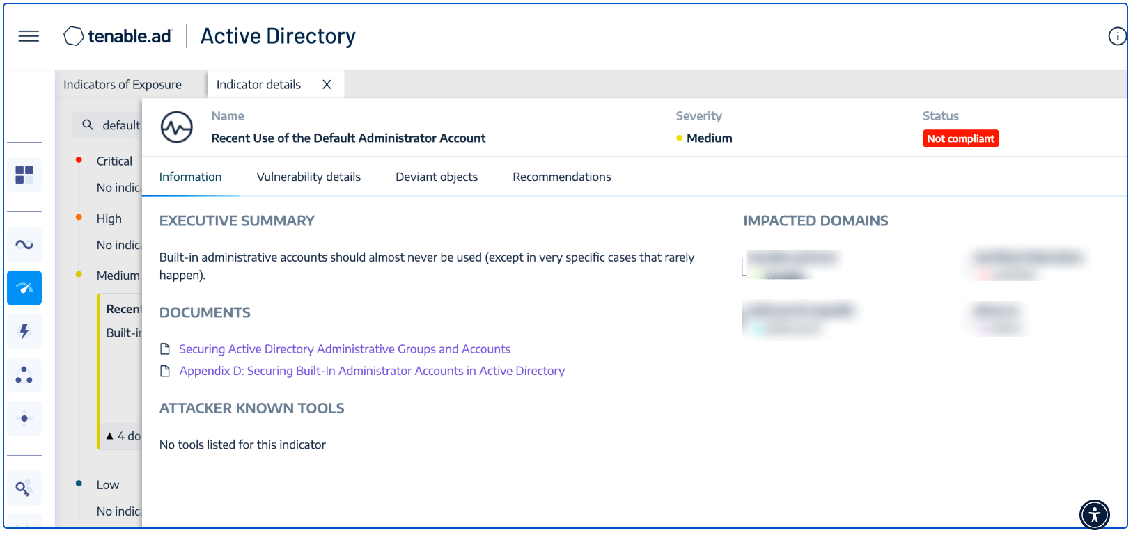Close the Indicator details tab
Screen dimensions: 1133x535
pos(327,84)
